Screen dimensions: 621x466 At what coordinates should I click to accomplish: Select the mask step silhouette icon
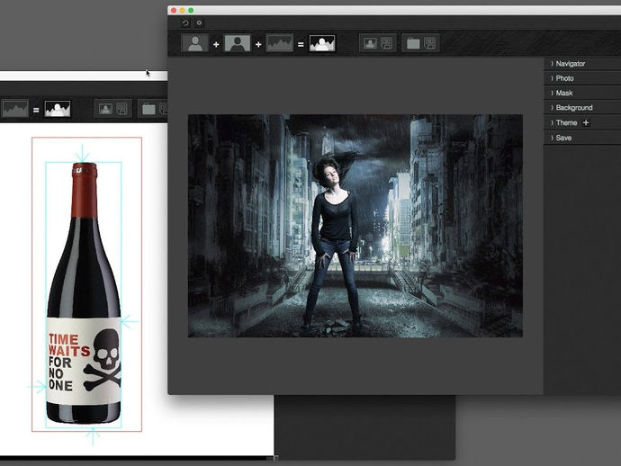(238, 43)
